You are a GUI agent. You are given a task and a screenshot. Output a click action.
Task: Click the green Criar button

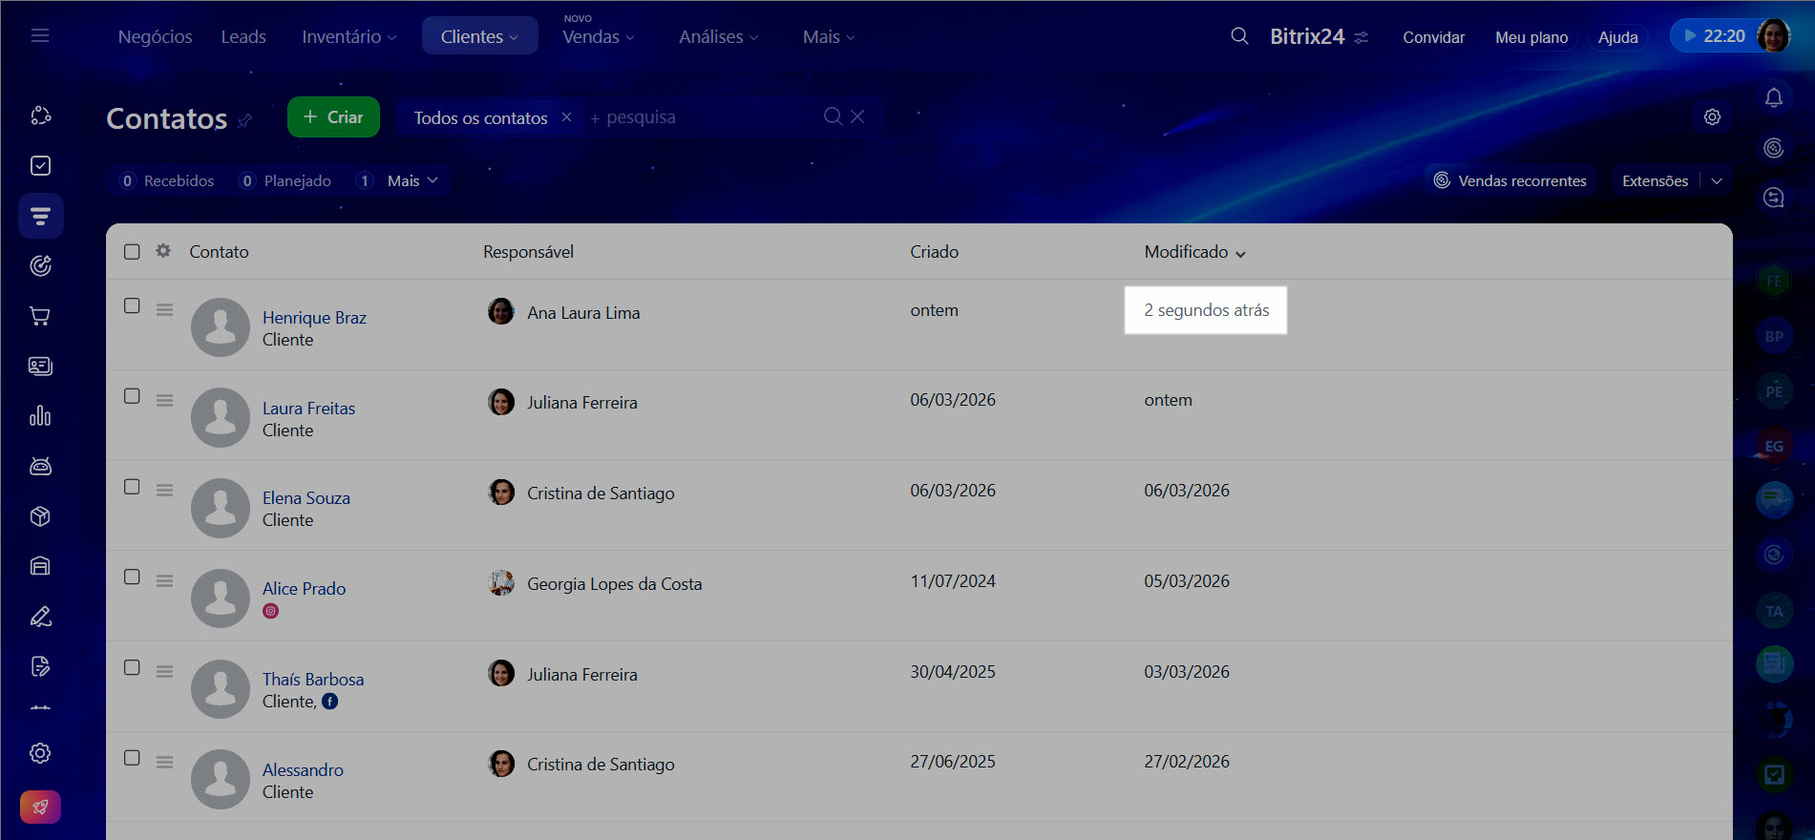point(333,116)
